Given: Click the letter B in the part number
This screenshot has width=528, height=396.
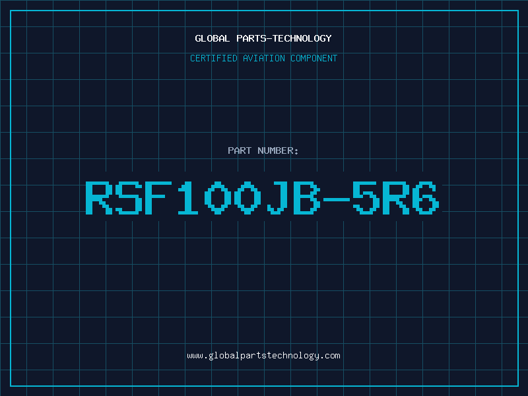Looking at the screenshot, I should (307, 197).
